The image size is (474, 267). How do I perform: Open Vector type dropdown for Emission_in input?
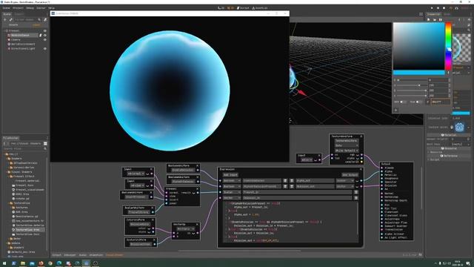(x=232, y=198)
